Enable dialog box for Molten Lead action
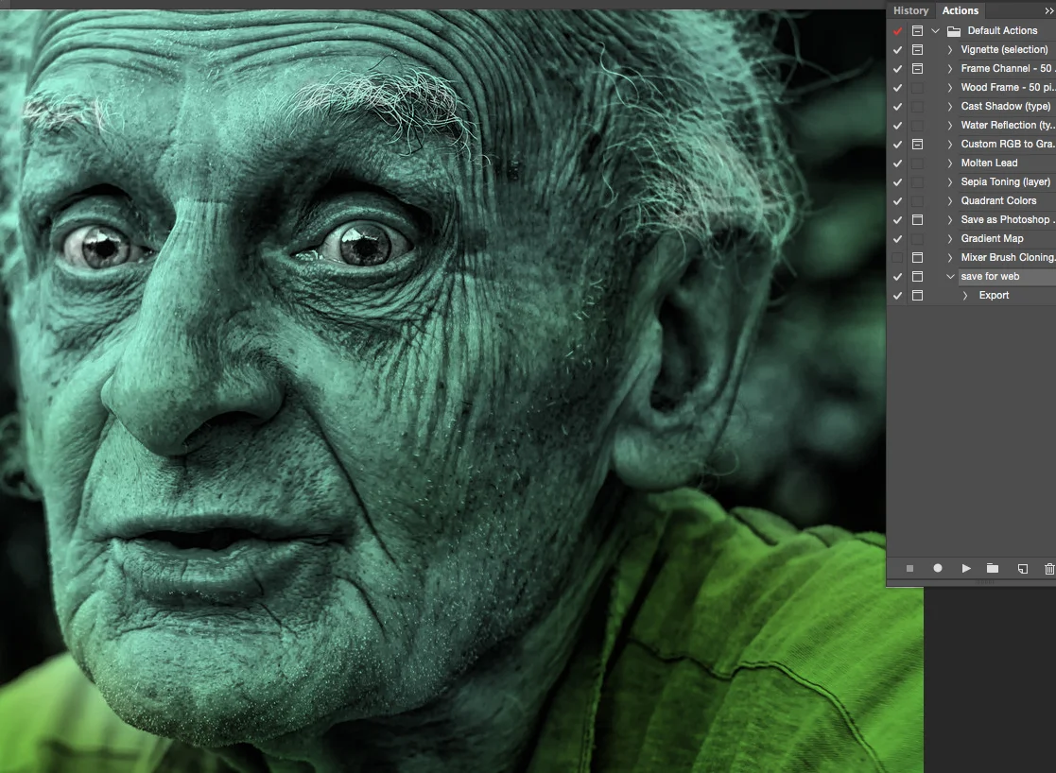 [917, 163]
